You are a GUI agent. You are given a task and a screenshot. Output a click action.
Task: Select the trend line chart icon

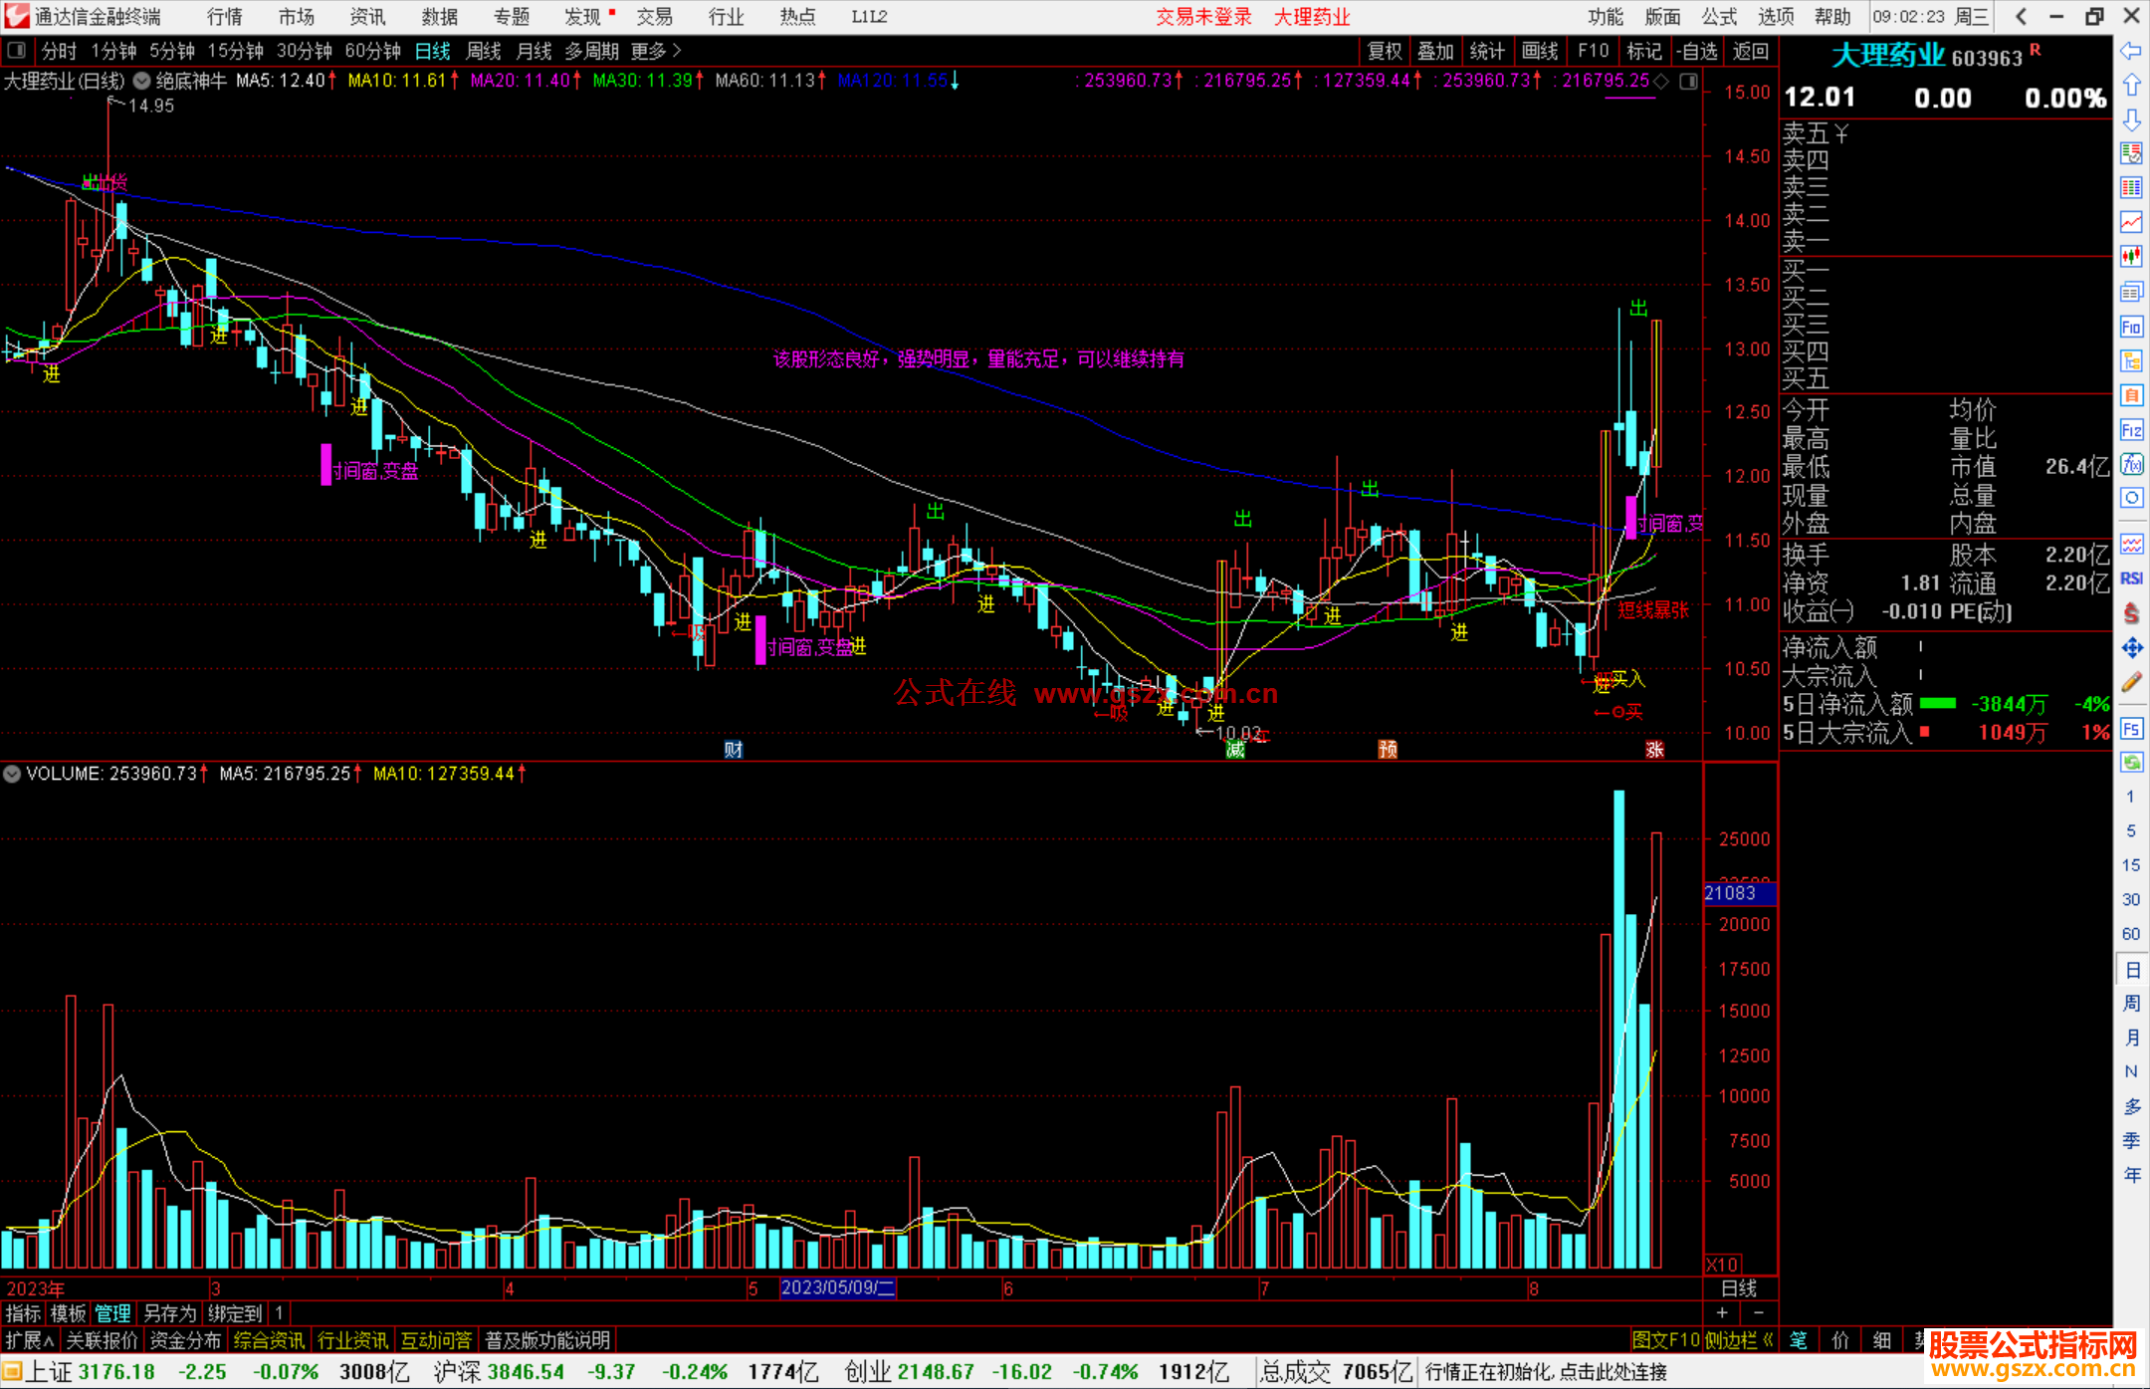tap(2131, 222)
